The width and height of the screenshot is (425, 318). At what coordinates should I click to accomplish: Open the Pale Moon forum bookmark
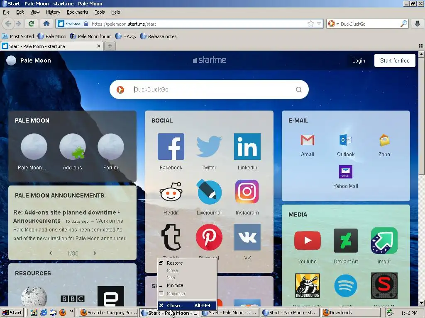click(91, 36)
